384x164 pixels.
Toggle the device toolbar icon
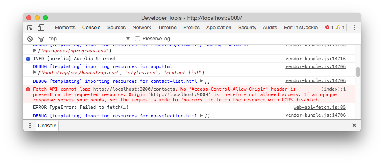(x=41, y=28)
